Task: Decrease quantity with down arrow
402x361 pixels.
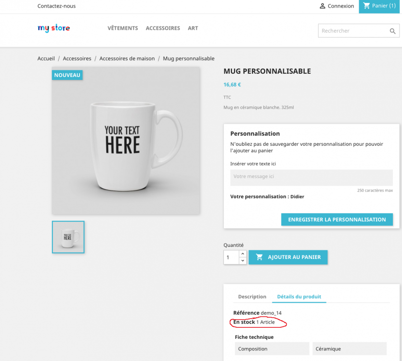Action: point(243,260)
